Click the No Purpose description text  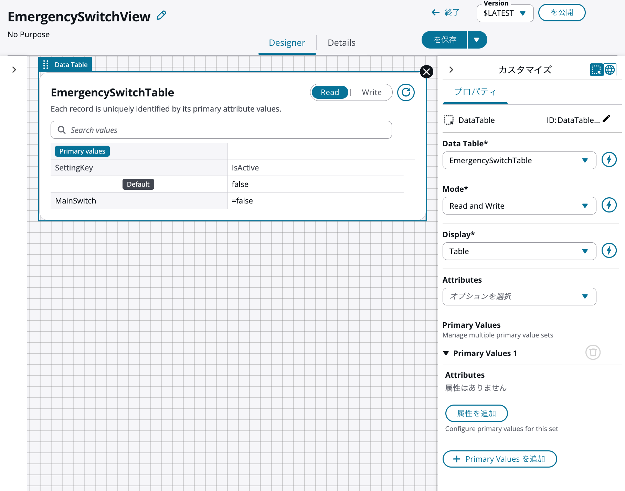[x=29, y=34]
